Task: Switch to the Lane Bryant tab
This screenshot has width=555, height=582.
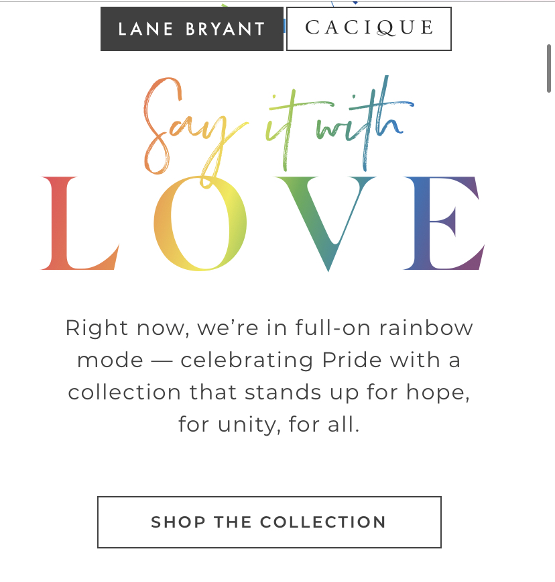Action: pyautogui.click(x=192, y=29)
